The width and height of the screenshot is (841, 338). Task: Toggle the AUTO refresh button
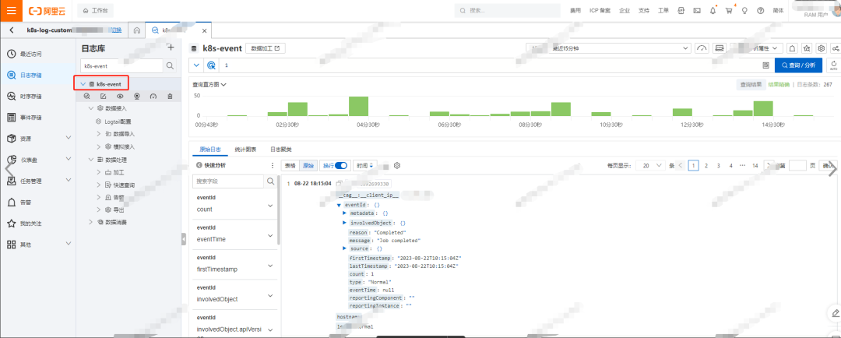833,65
